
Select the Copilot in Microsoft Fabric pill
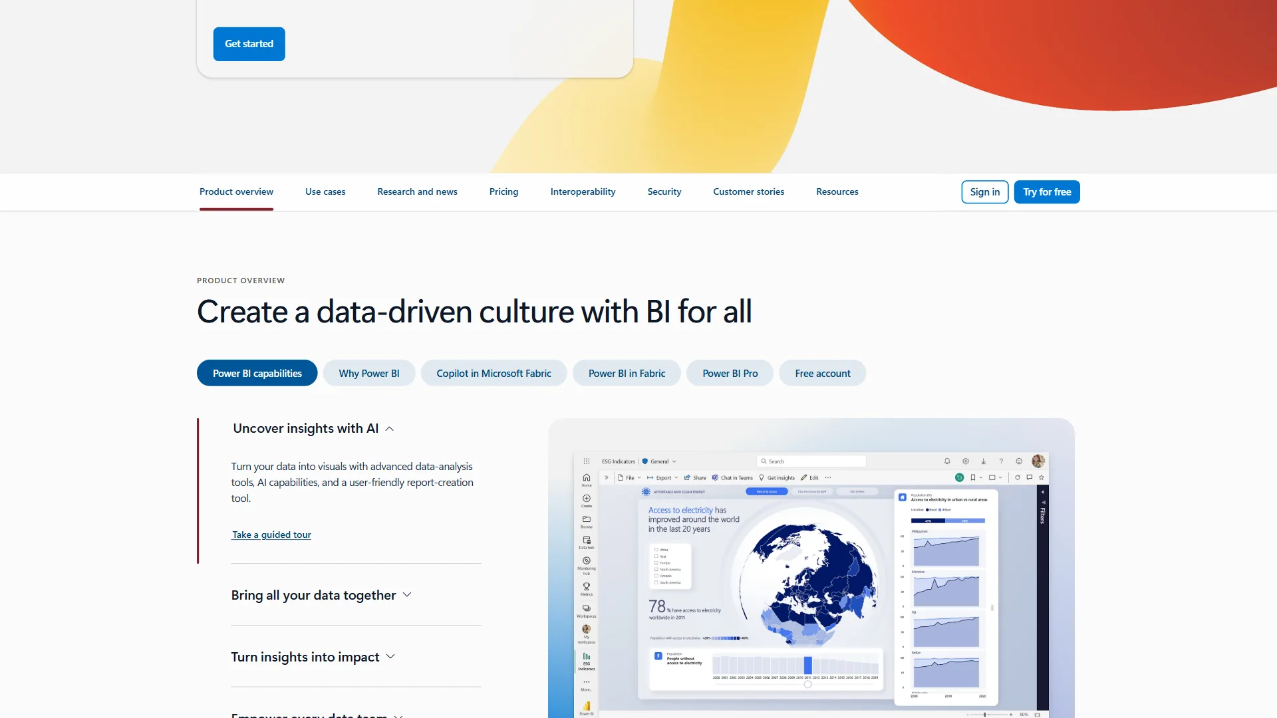point(494,373)
